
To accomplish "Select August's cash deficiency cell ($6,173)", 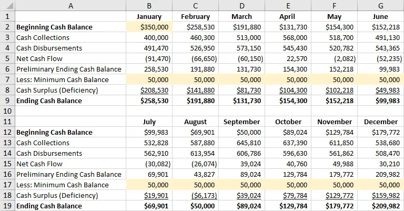I will 195,195.
